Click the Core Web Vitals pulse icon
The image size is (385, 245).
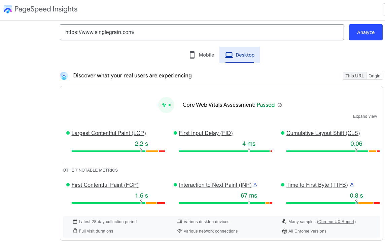pos(166,105)
